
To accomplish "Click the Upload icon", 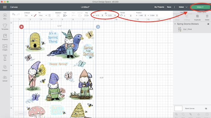I will [x=5, y=78].
